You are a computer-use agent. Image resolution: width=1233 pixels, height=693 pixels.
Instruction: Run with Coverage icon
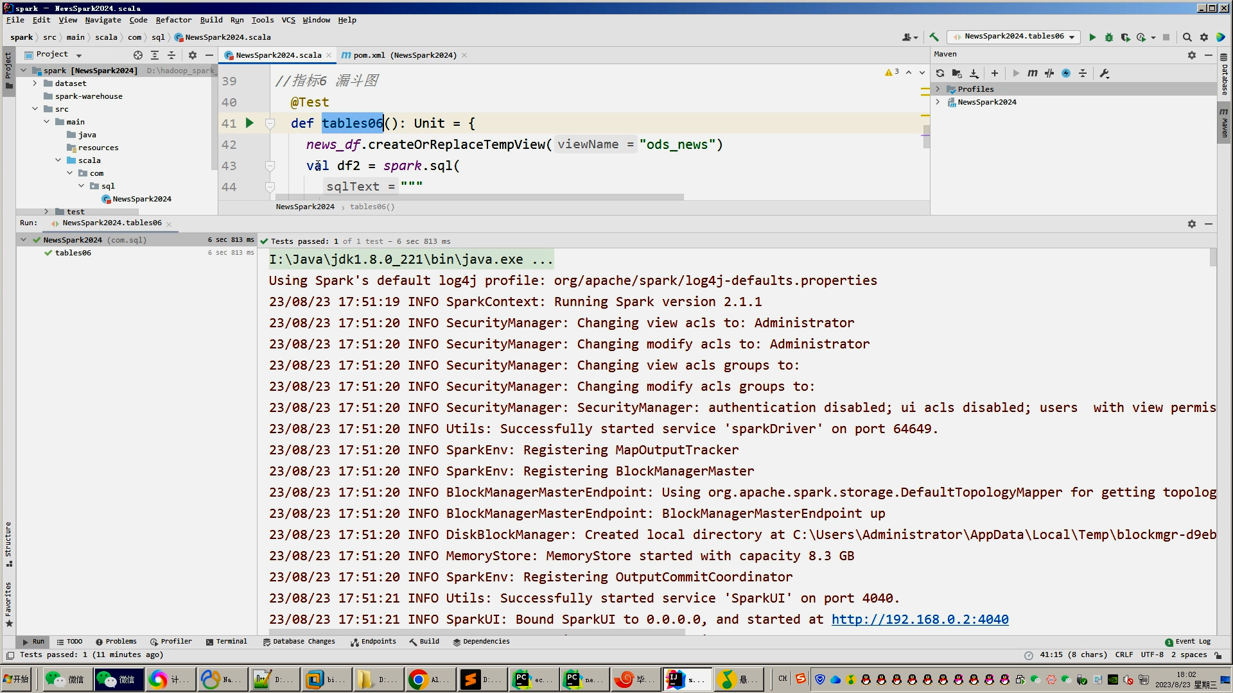1125,37
